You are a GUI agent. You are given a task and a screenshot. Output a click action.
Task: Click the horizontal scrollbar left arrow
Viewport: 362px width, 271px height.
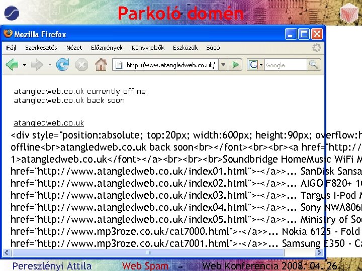7,252
